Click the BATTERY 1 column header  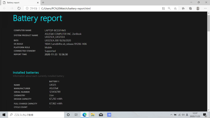click(54, 81)
